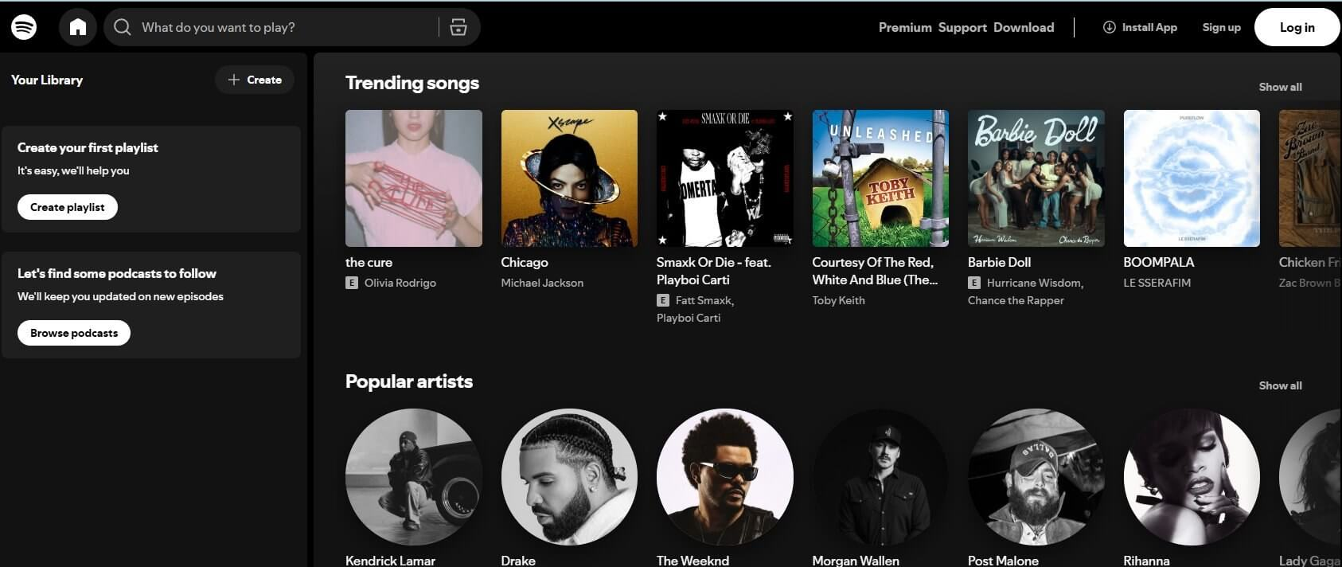Open artist link Hurricane Wisdom
This screenshot has height=567, width=1342.
point(1035,283)
